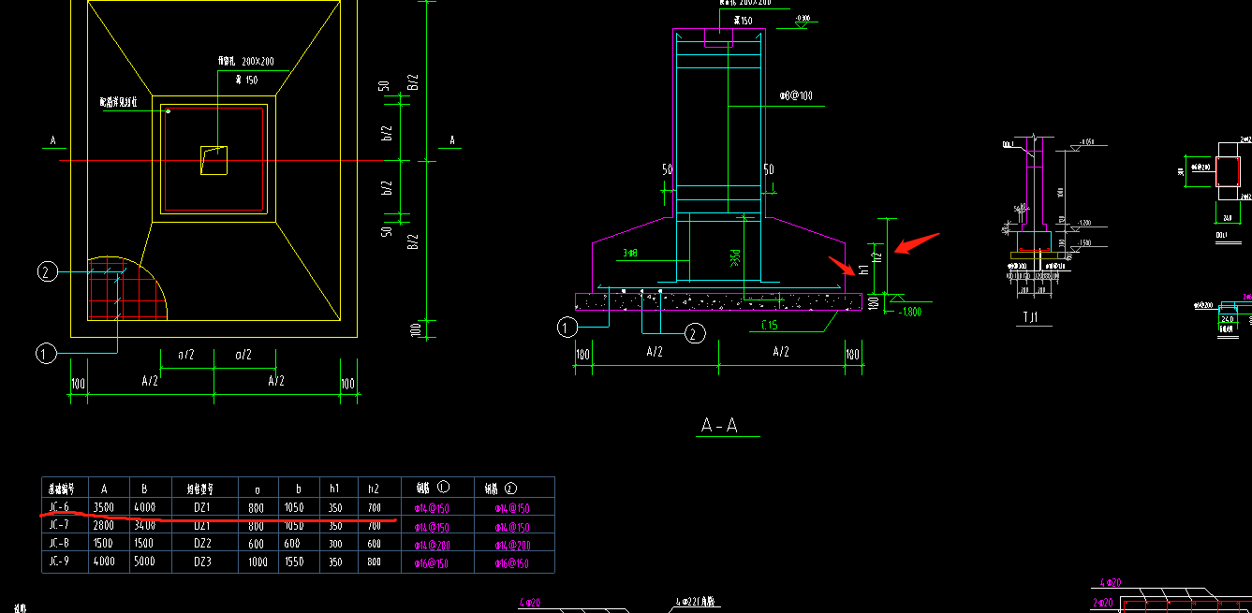The image size is (1252, 613).
Task: Click the a/2 dimension left of plan center
Action: [x=184, y=355]
